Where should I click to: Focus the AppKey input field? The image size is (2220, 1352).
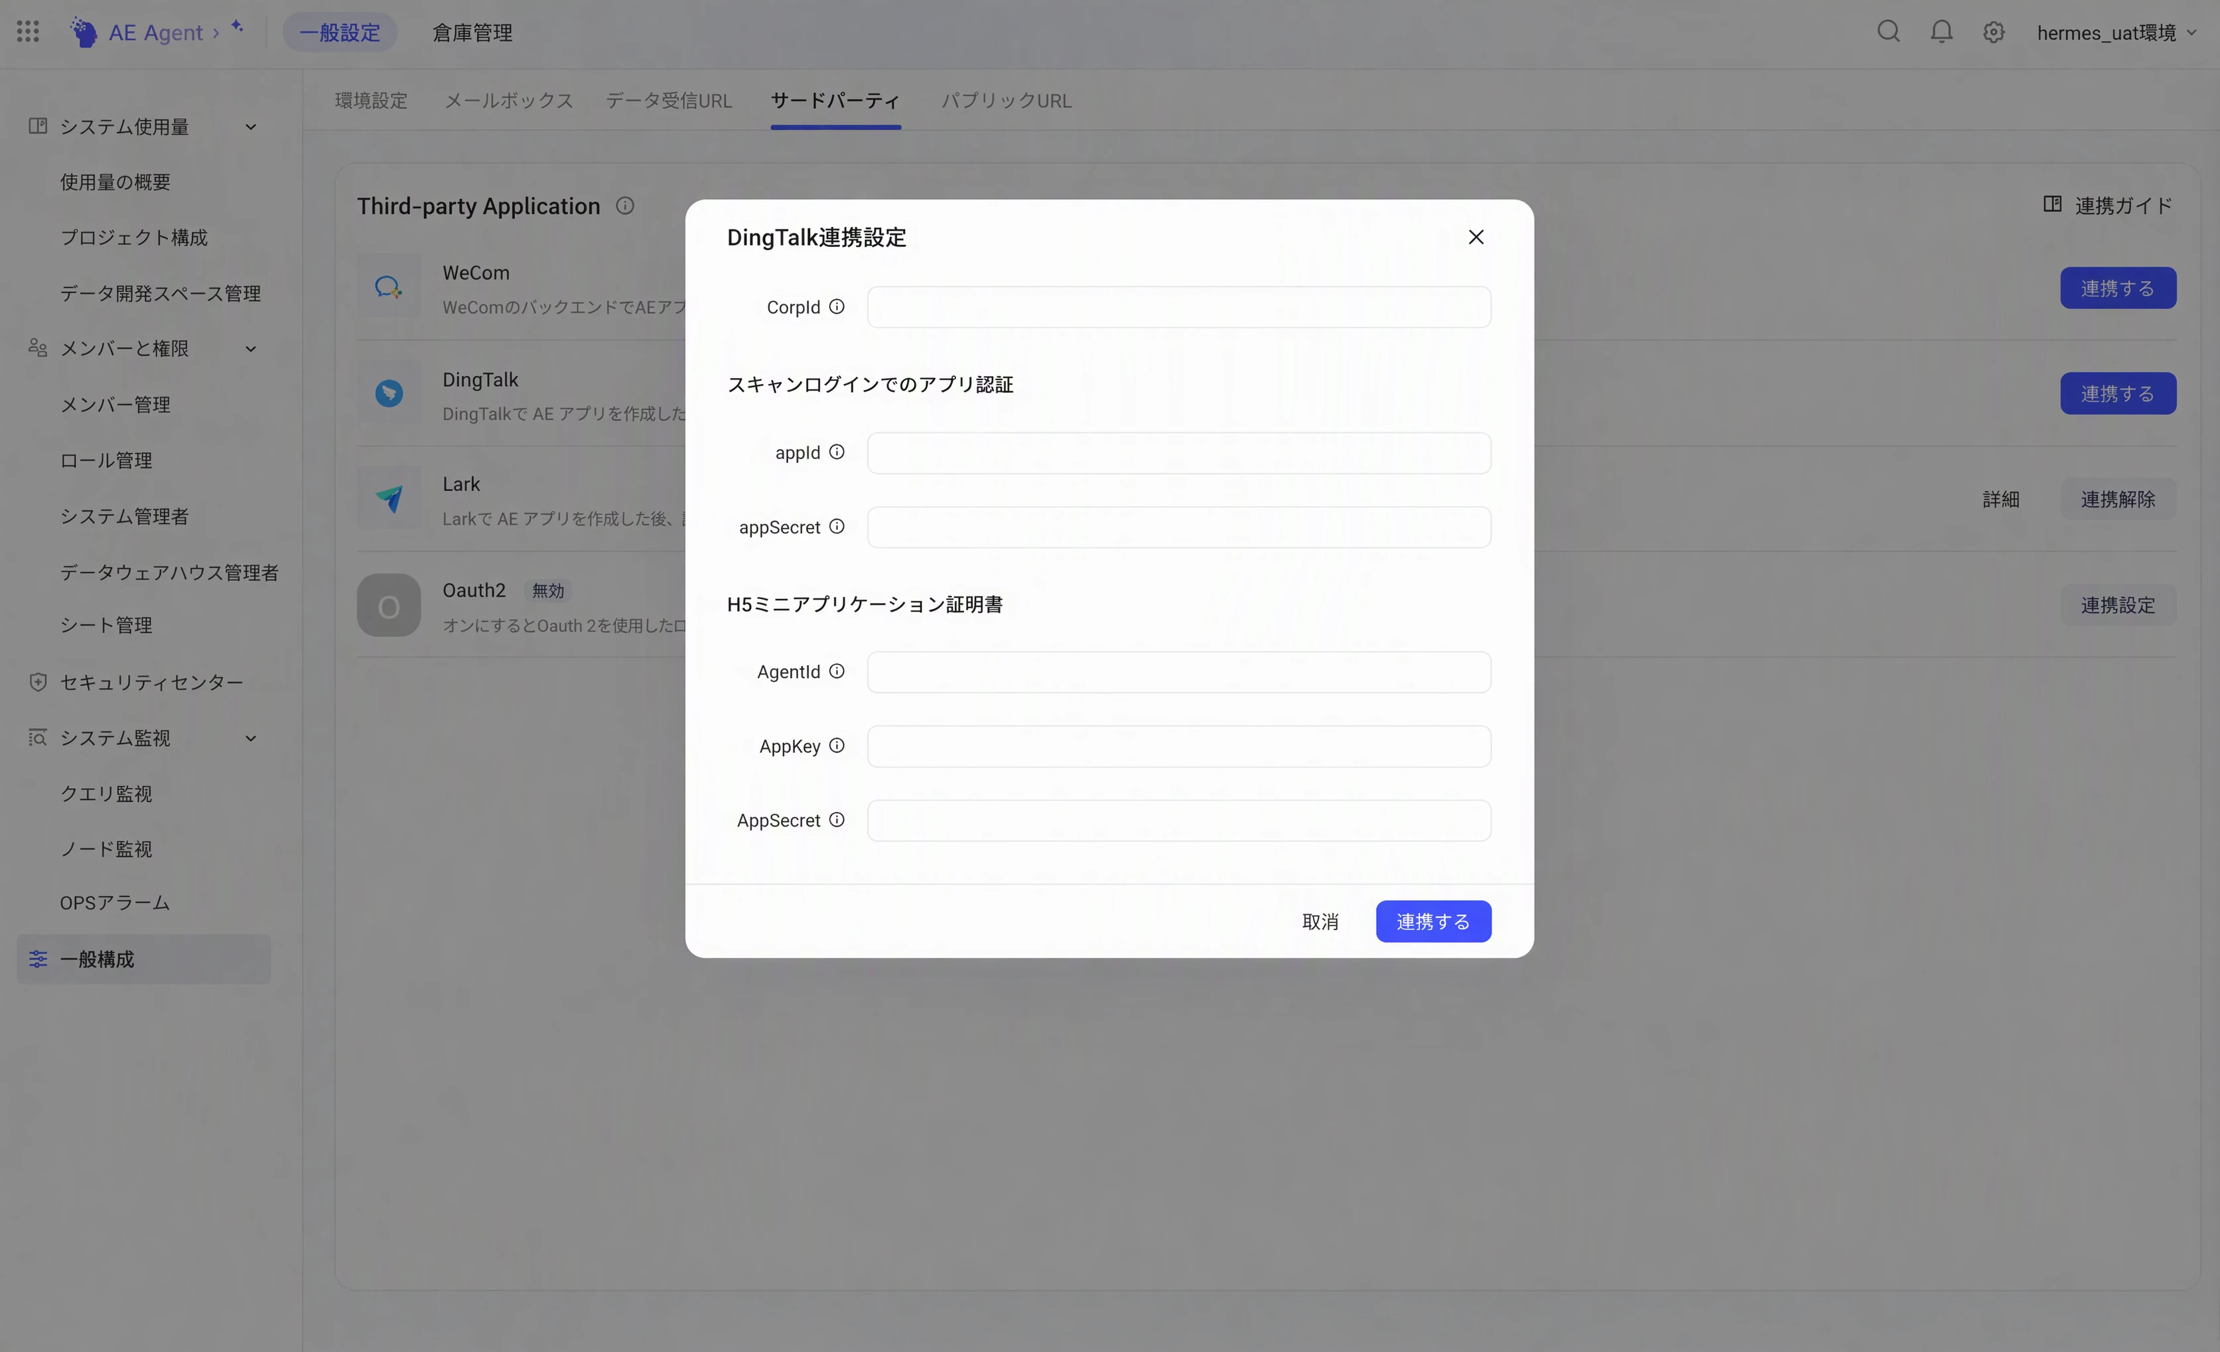tap(1178, 746)
